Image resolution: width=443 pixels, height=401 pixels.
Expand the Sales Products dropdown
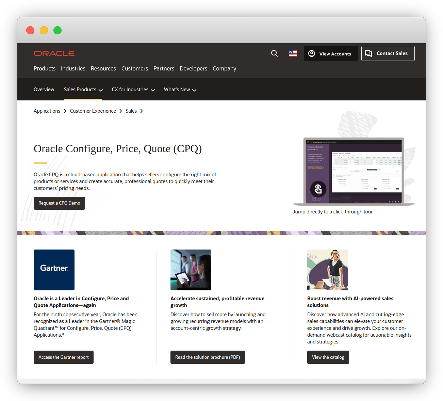[83, 90]
